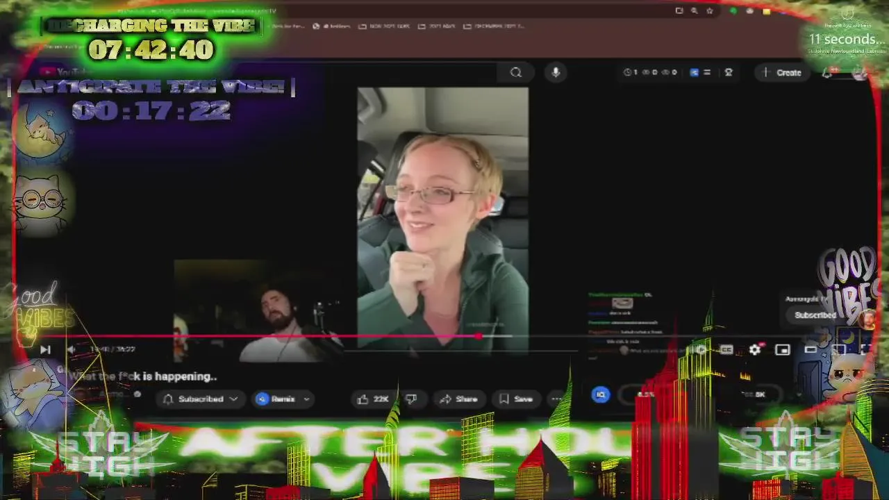Click the zoom magnifier icon in address bar
The height and width of the screenshot is (500, 889).
pyautogui.click(x=694, y=11)
